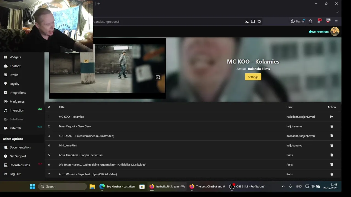Click the song request video player
Image resolution: width=351 pixels, height=197 pixels.
107,68
